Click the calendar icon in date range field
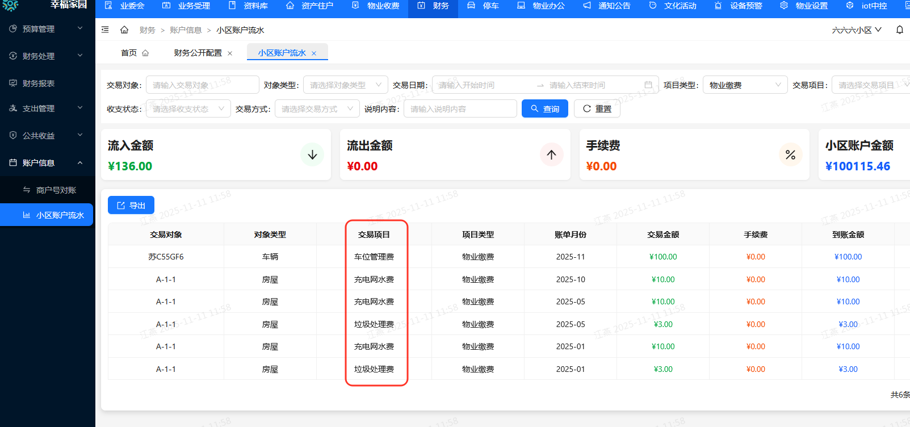Screen dimensions: 910x427 point(648,85)
